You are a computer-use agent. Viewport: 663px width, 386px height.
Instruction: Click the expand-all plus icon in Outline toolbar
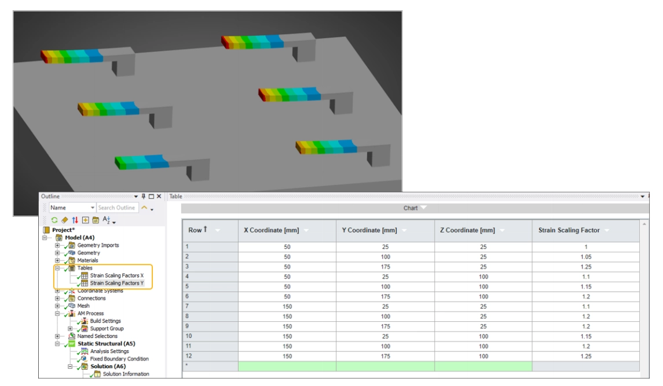pos(85,220)
